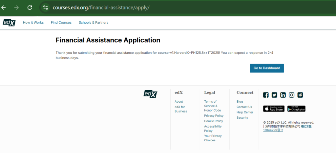This screenshot has width=336, height=162.
Task: Open the edX Facebook page icon
Action: [x=266, y=95]
